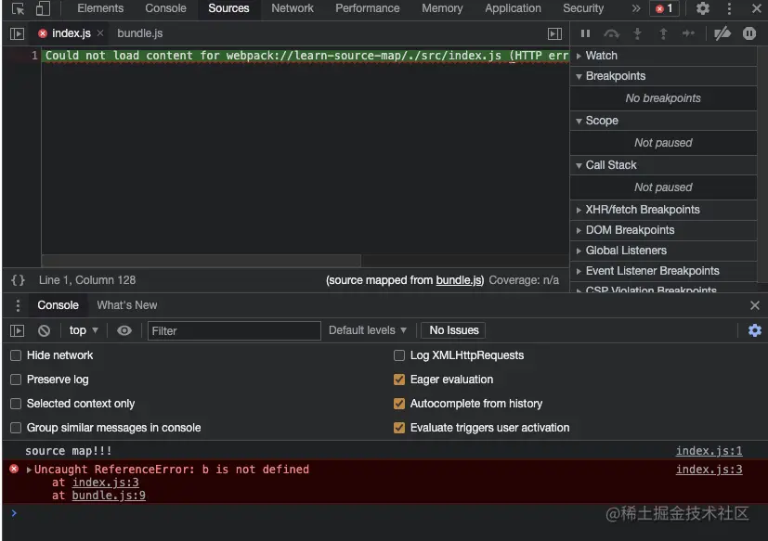Follow the bundle.js:9 stack trace link
The image size is (768, 541).
click(109, 496)
